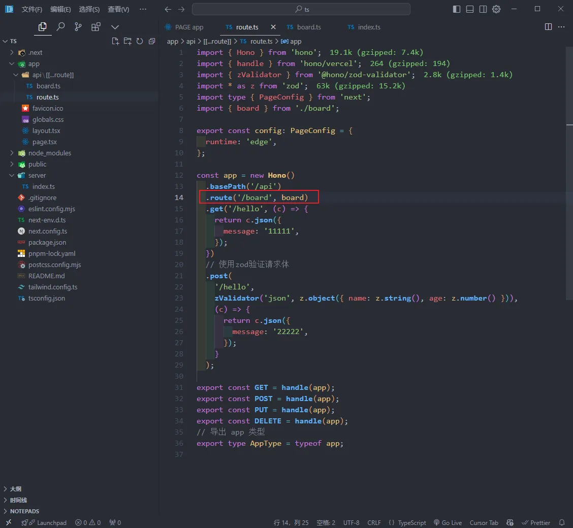Image resolution: width=573 pixels, height=528 pixels.
Task: Click Launchpad in the status bar
Action: [x=44, y=522]
